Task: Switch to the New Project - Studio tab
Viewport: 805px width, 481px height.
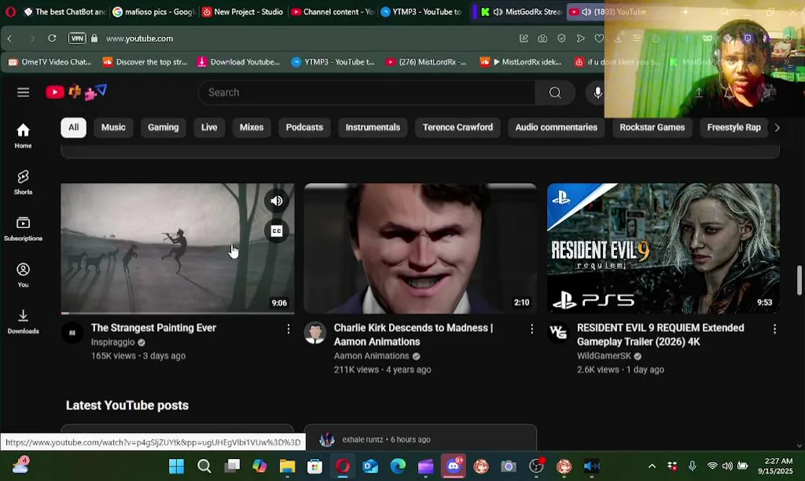Action: point(242,11)
